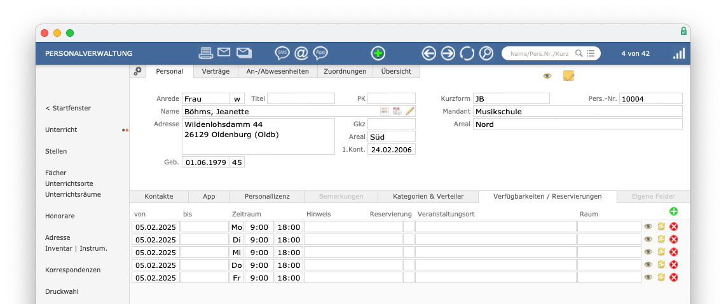Select the Kontakte sub-tab
The height and width of the screenshot is (304, 726).
coord(159,196)
